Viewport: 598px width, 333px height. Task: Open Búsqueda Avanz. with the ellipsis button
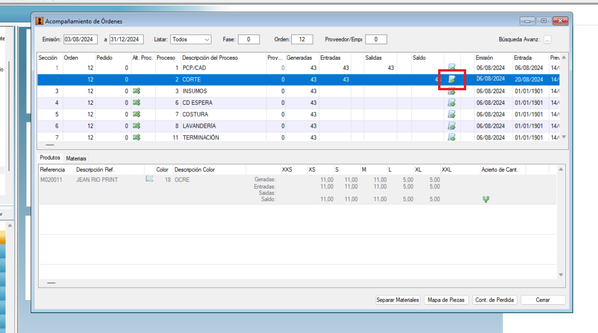click(547, 40)
